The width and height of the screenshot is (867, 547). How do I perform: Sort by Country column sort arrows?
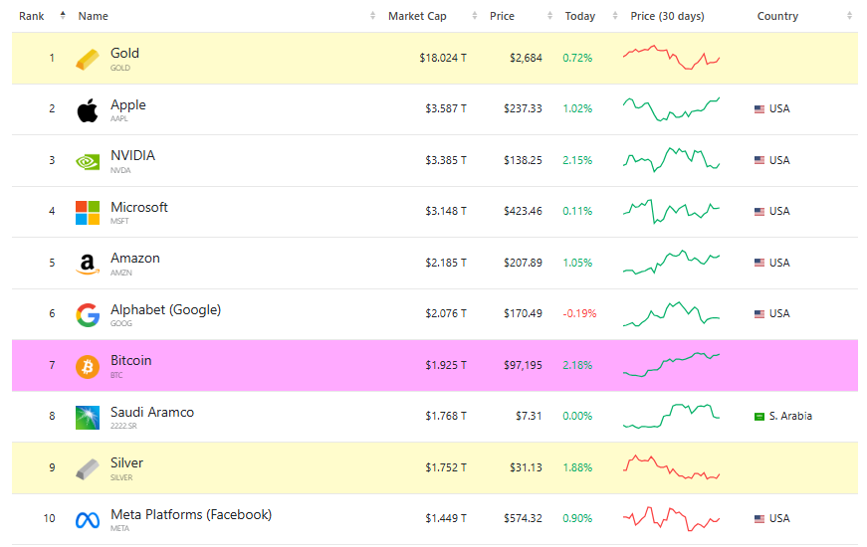pos(849,16)
